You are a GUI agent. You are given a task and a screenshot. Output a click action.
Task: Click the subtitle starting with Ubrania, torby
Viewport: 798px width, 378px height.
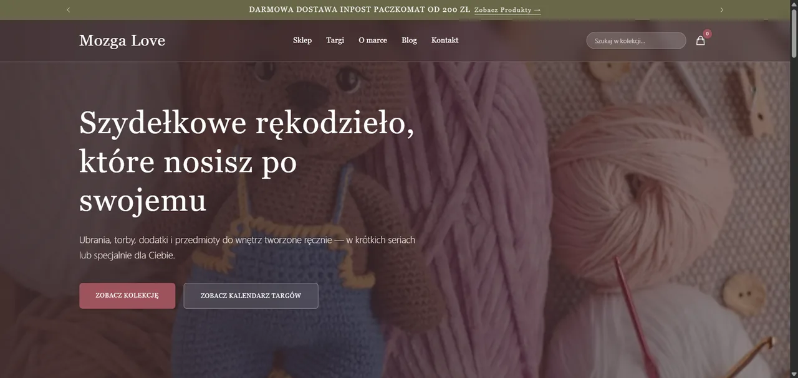247,247
